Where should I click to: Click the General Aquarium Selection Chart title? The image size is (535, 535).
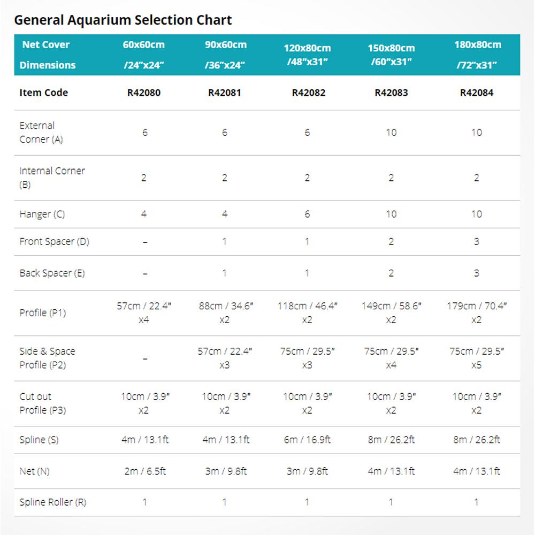(123, 20)
